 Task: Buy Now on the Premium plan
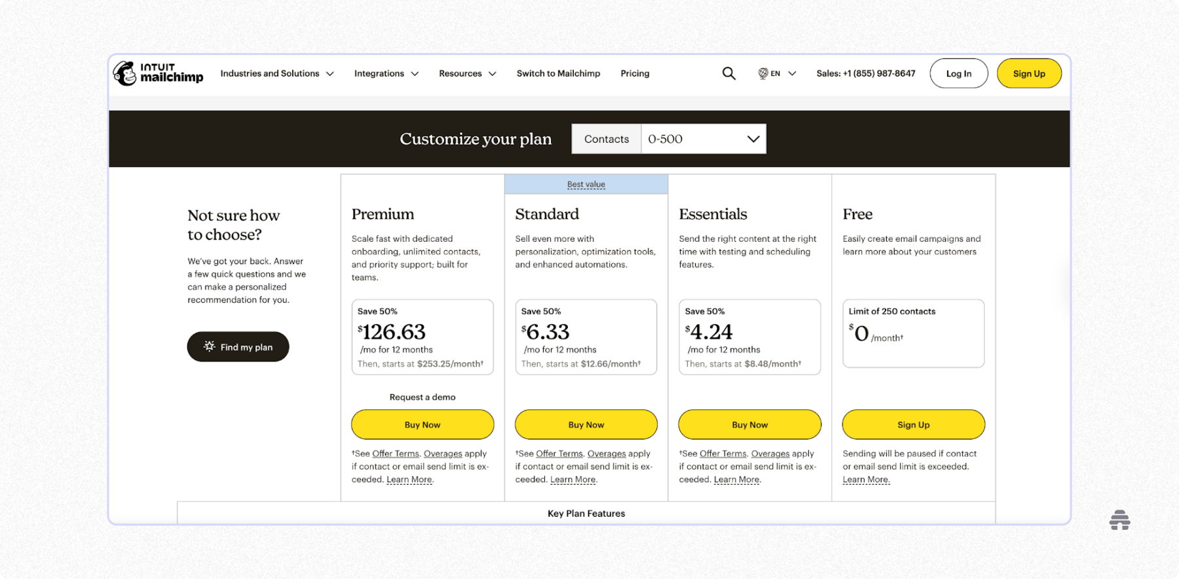coord(422,424)
